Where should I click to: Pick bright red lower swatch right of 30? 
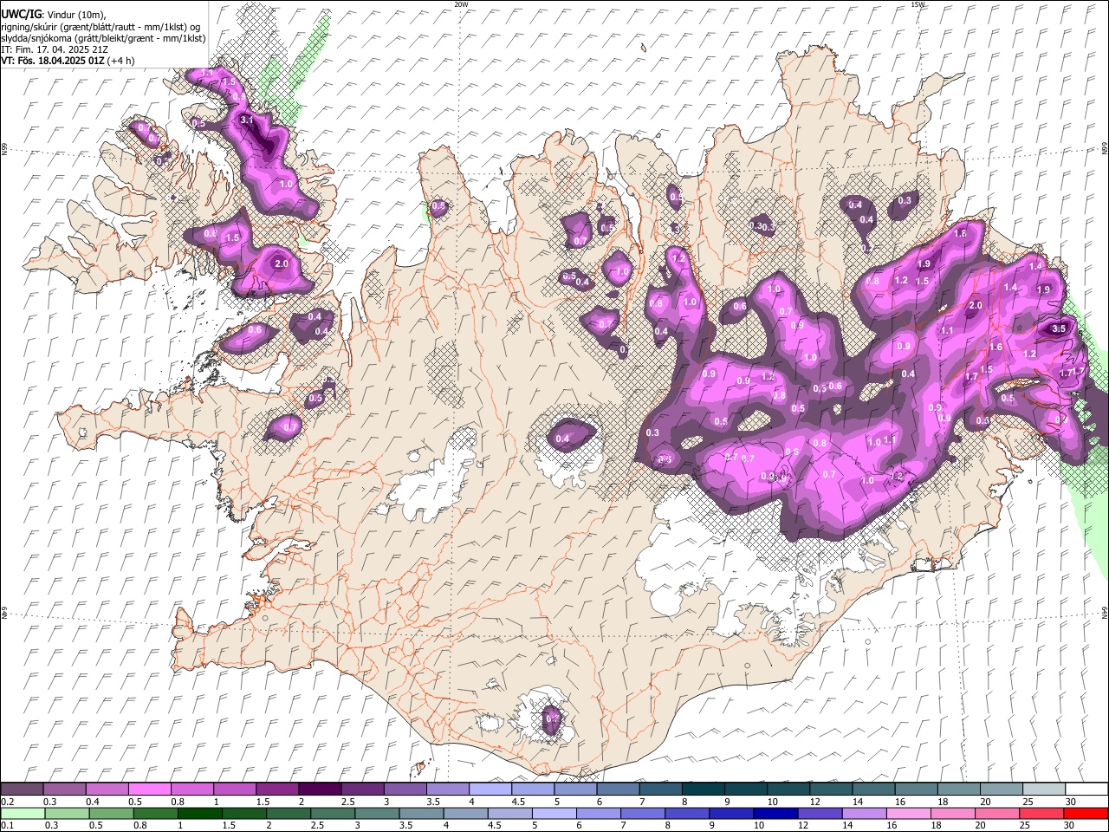click(x=1086, y=813)
